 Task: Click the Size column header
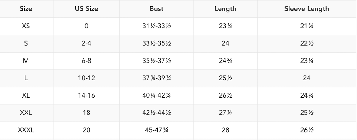pos(26,9)
